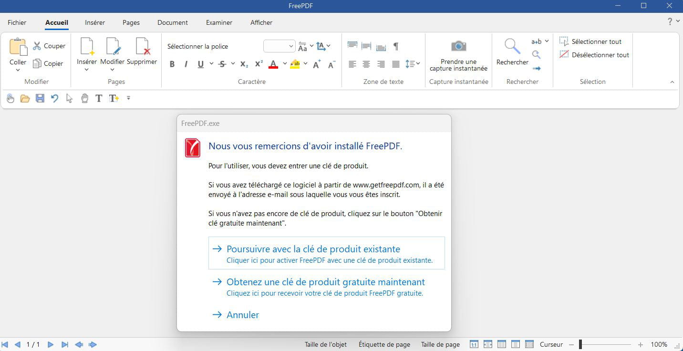Click the Modifier page icon
This screenshot has width=683, height=351.
pos(113,47)
